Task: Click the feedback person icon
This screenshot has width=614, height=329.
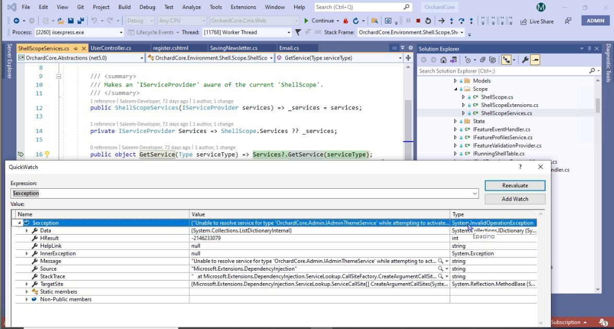Action: tap(568, 21)
